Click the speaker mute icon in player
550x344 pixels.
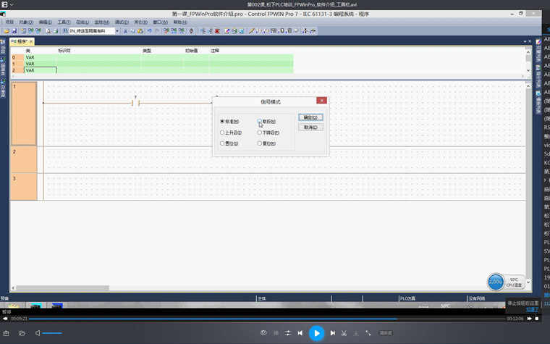click(x=38, y=332)
